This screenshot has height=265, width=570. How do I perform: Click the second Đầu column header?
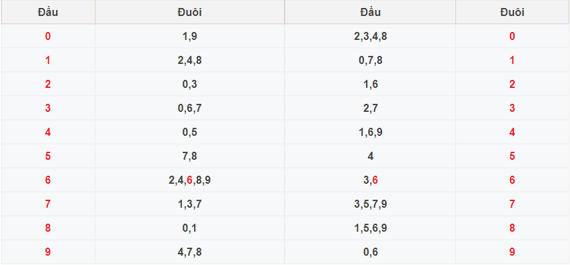click(370, 13)
